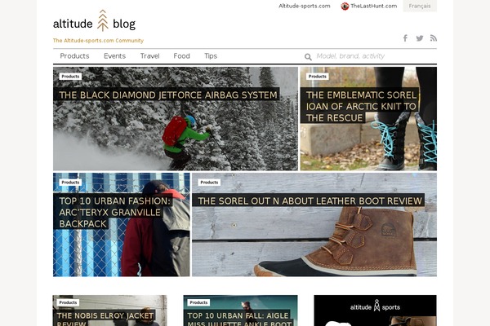Click the altitude blog tree logo
The height and width of the screenshot is (326, 490).
click(x=103, y=20)
